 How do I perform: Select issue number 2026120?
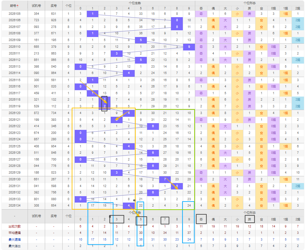point(14,113)
